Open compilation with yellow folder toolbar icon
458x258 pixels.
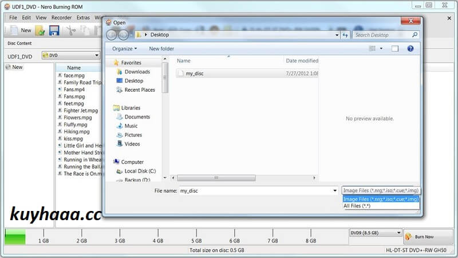(40, 30)
